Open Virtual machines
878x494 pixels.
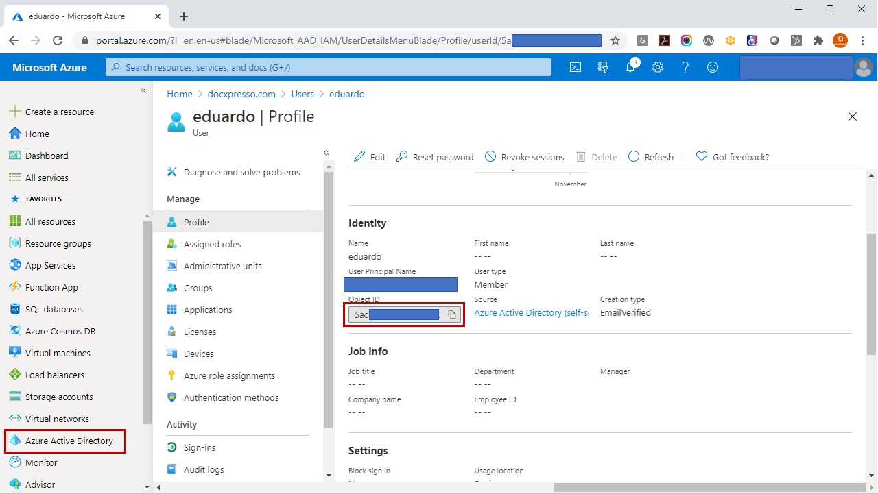(x=50, y=353)
